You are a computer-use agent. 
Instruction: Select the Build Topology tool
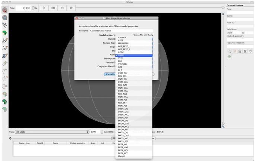pos(5,102)
